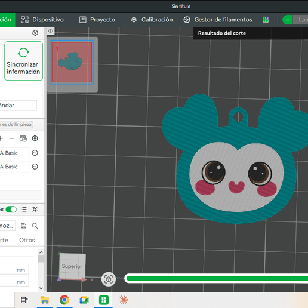
Task: Click the second mm input field
Action: pos(14,282)
